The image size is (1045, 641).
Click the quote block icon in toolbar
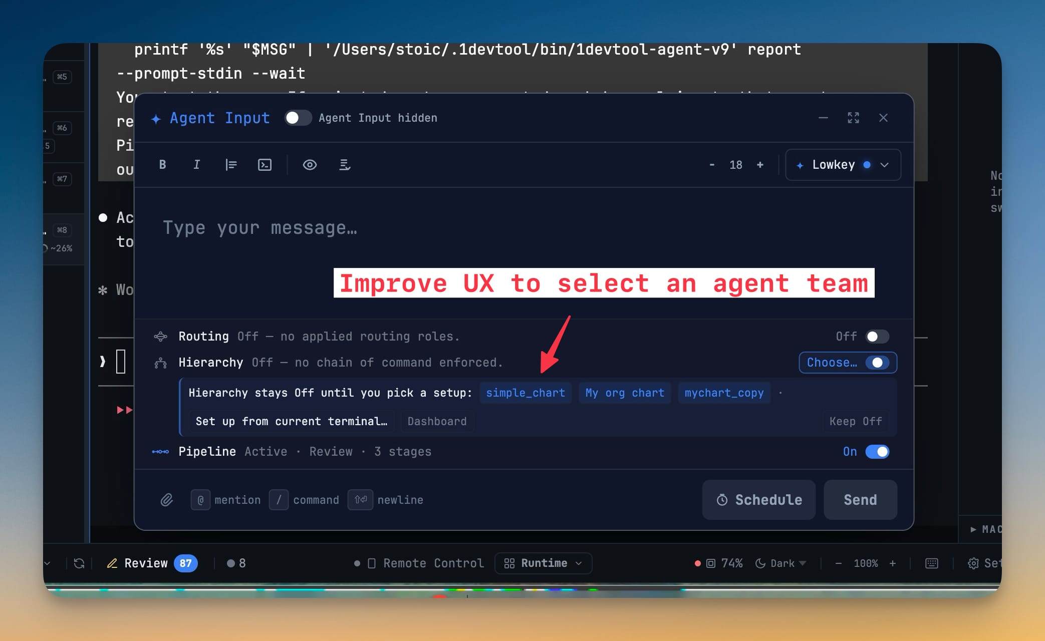click(230, 165)
